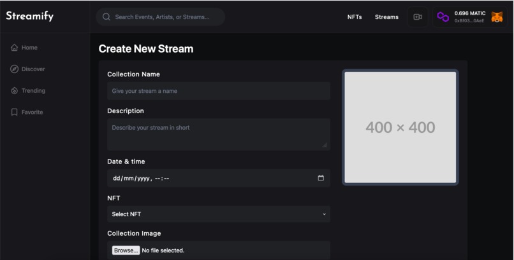
Task: Click the Polygon MATIC network icon
Action: 443,17
